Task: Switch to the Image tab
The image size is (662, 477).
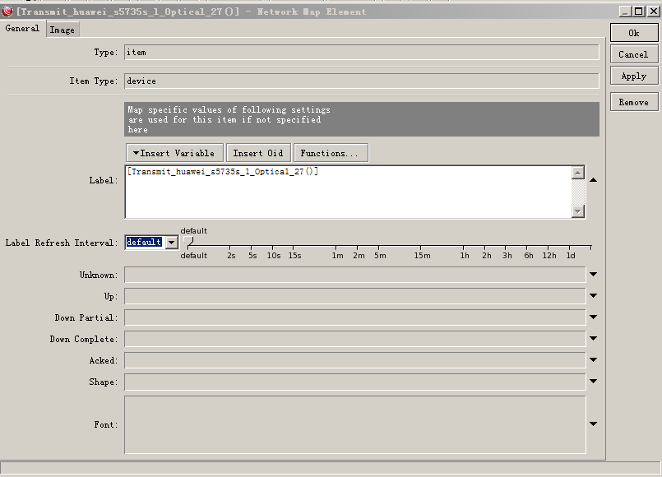Action: [x=62, y=30]
